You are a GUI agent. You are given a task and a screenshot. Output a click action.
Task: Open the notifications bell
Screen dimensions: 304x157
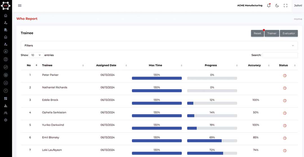pos(269,6)
